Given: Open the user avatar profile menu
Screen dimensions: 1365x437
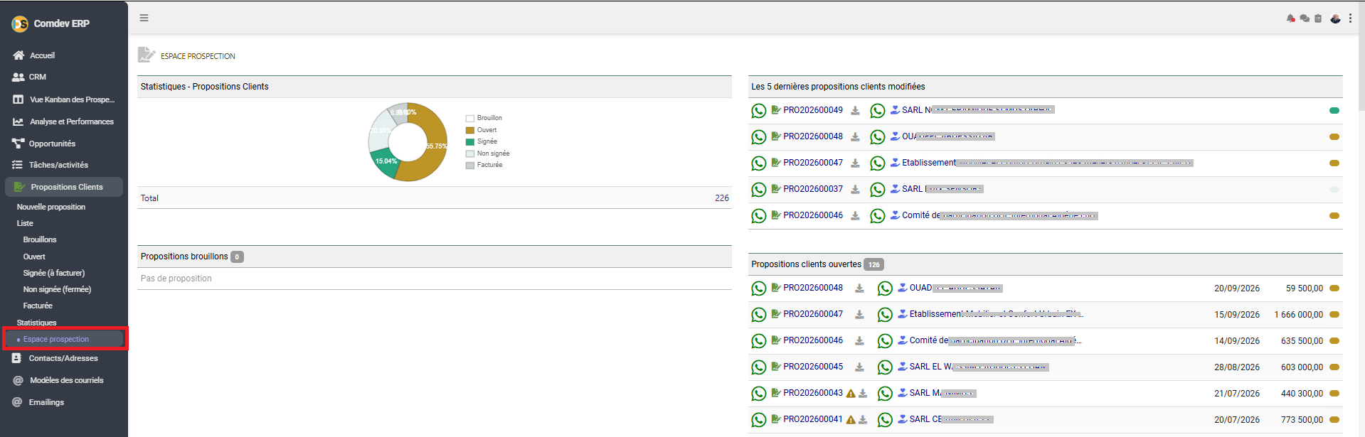Looking at the screenshot, I should tap(1335, 18).
